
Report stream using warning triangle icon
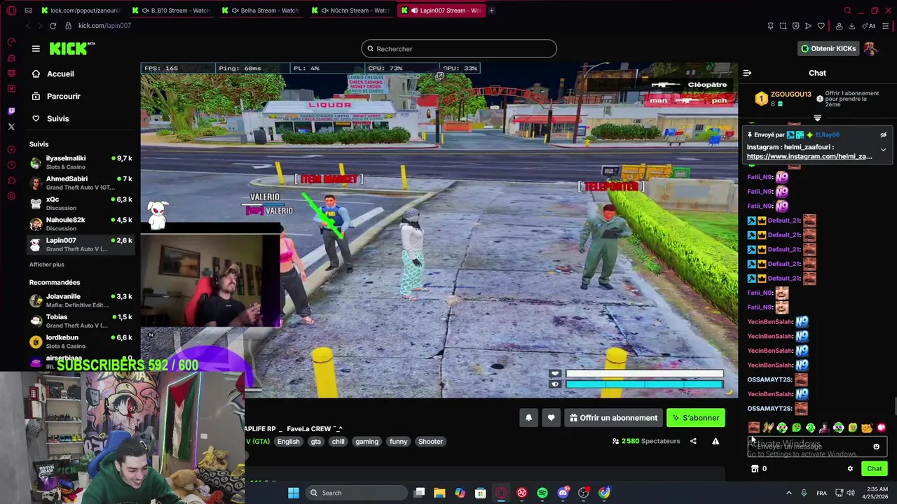coord(715,441)
